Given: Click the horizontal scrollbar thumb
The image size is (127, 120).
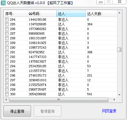Looking at the screenshot, I should pyautogui.click(x=59, y=100).
